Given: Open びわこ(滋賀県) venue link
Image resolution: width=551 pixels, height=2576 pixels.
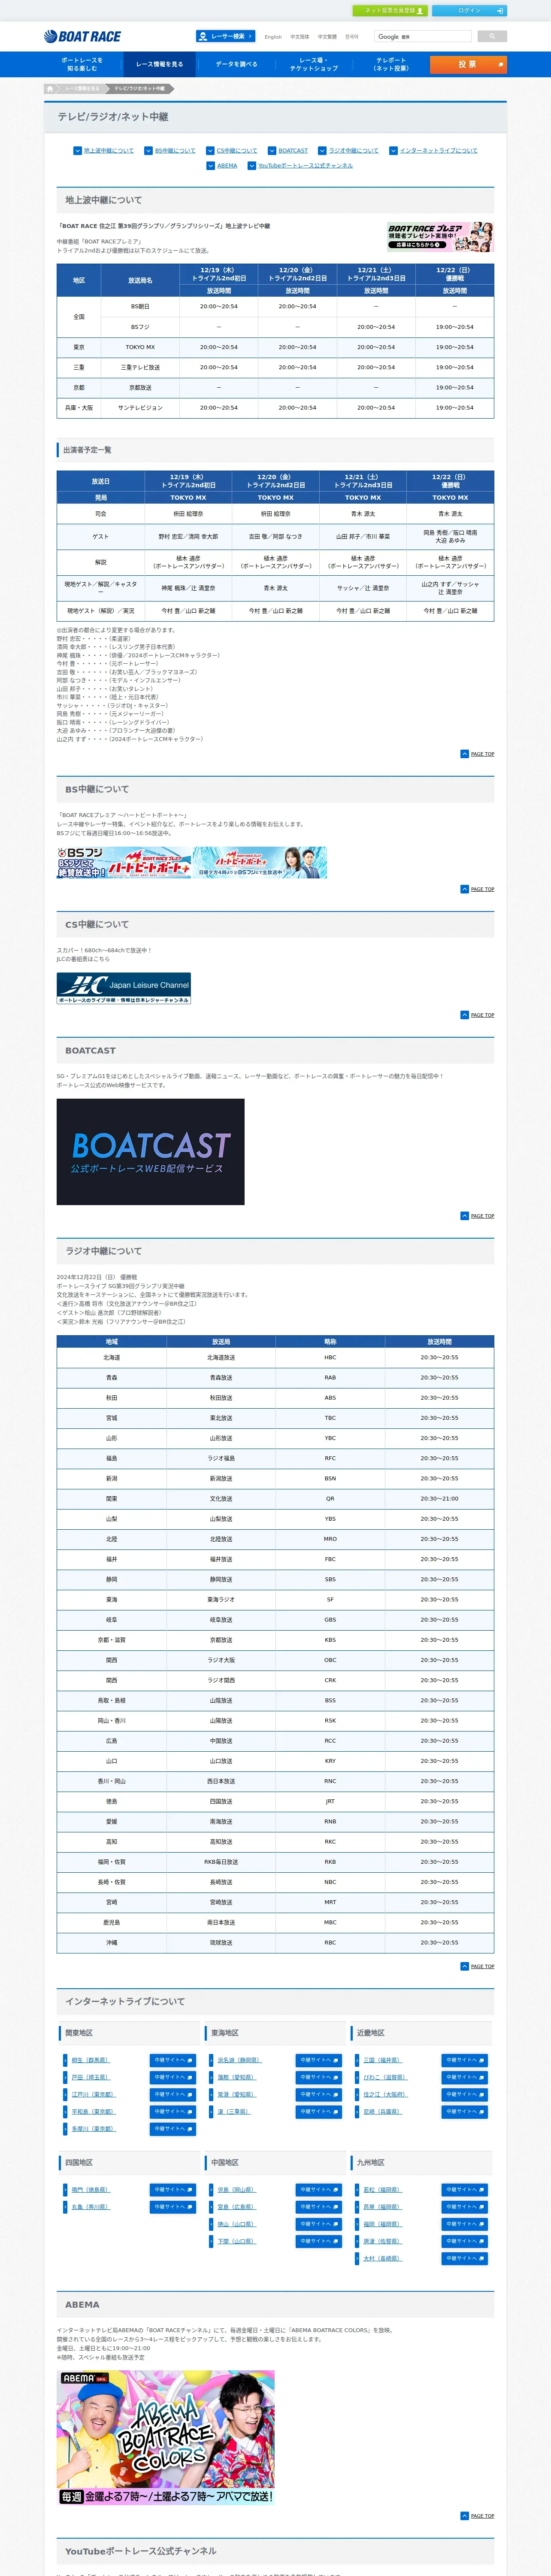Looking at the screenshot, I should 385,2077.
